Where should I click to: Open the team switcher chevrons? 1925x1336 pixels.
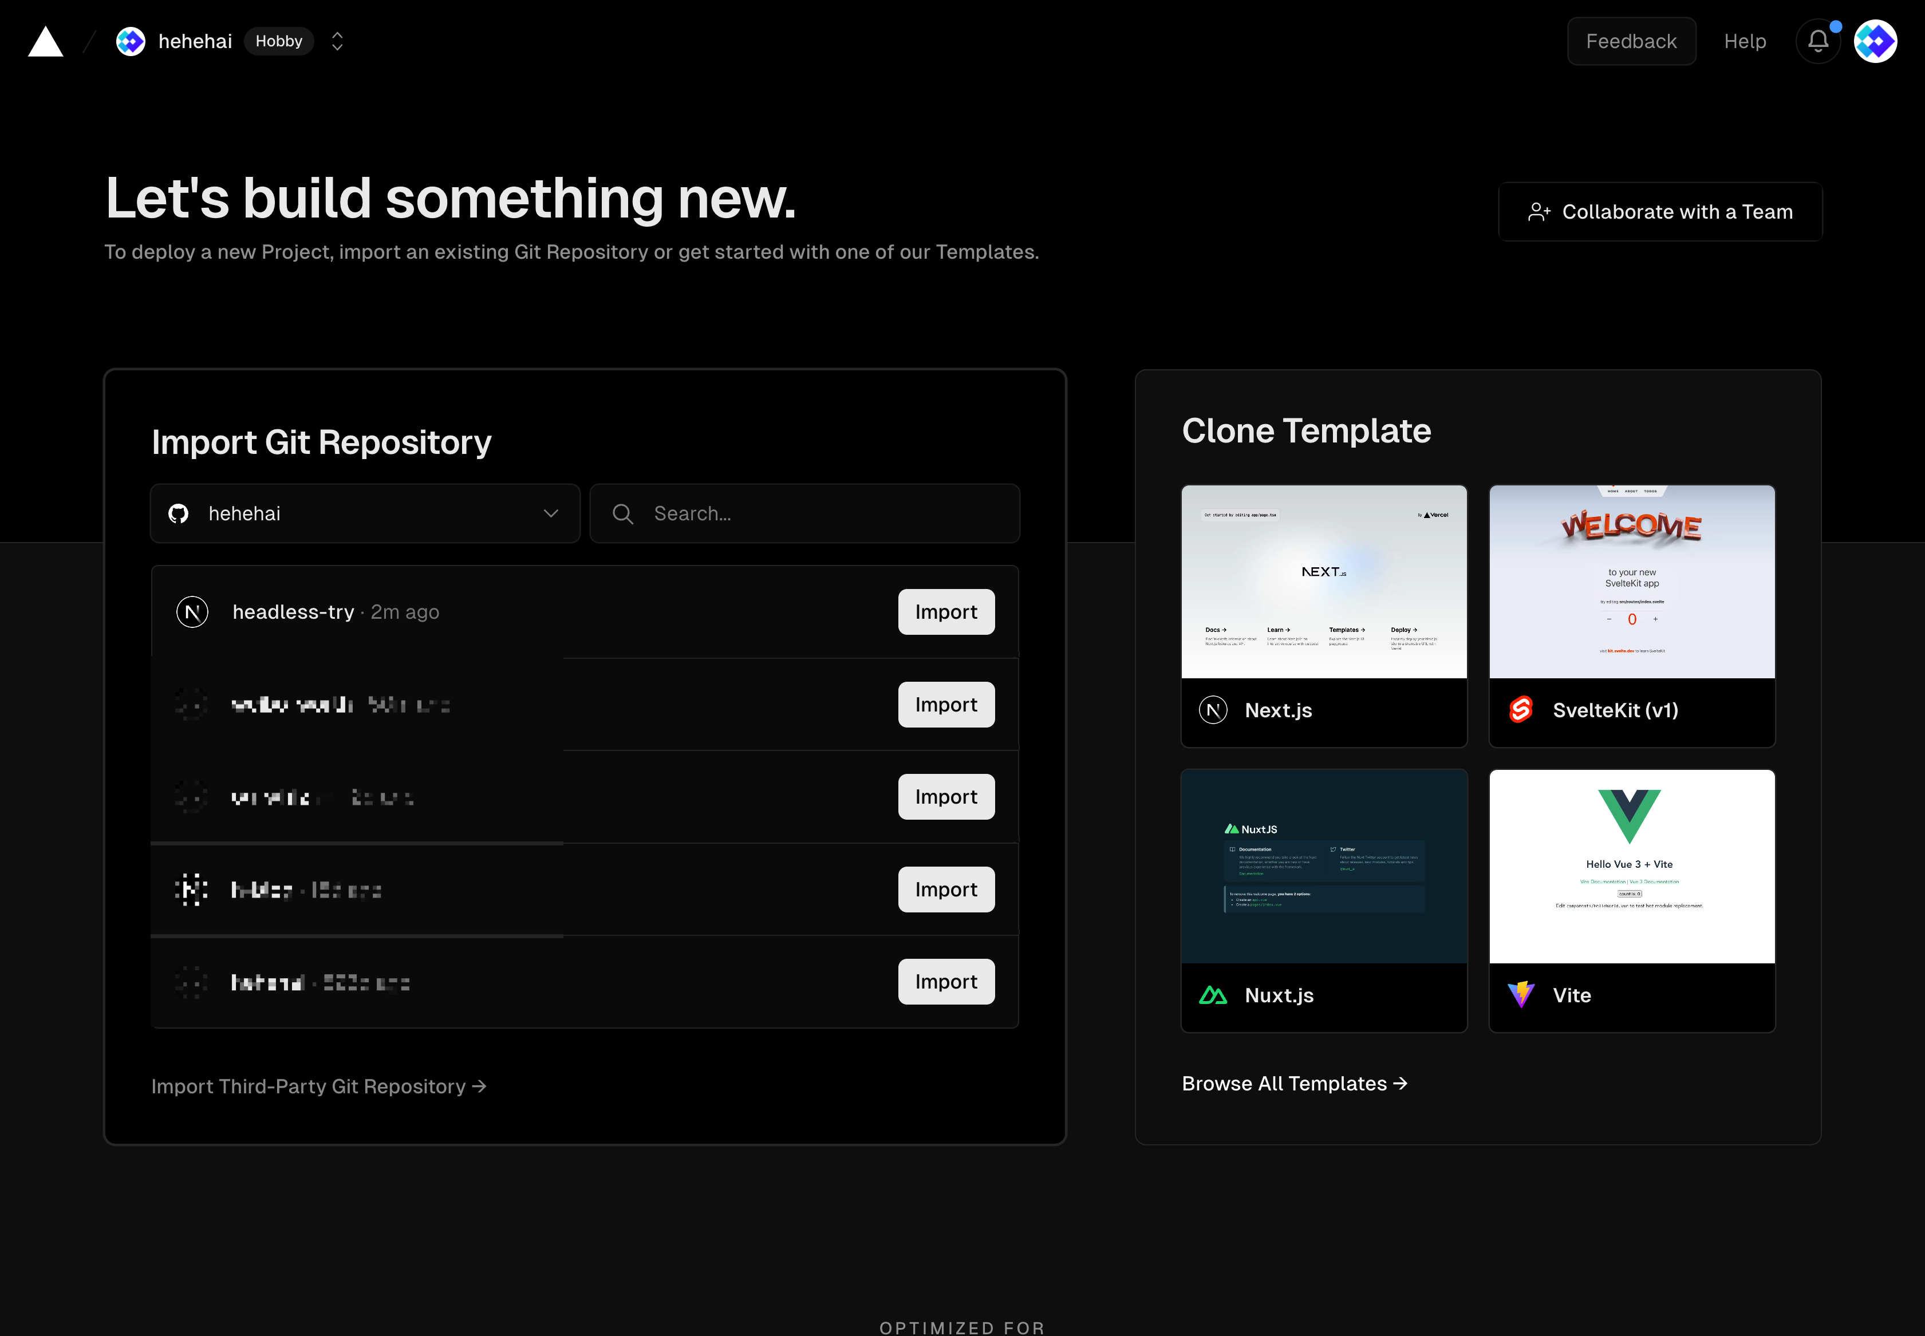(x=337, y=41)
